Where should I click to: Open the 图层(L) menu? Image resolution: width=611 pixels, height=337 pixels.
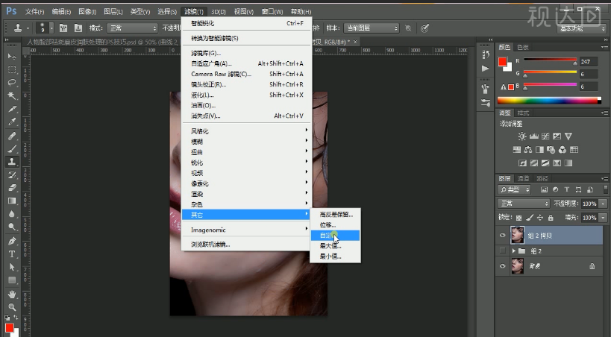tap(113, 12)
